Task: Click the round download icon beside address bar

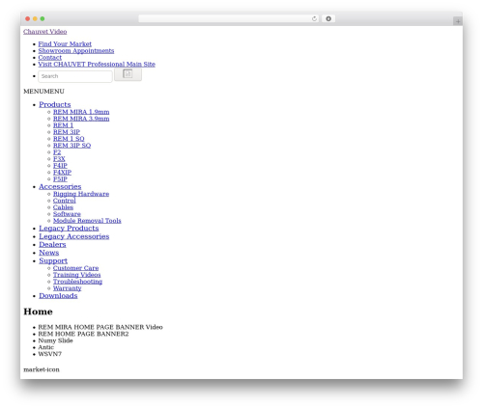Action: point(328,18)
